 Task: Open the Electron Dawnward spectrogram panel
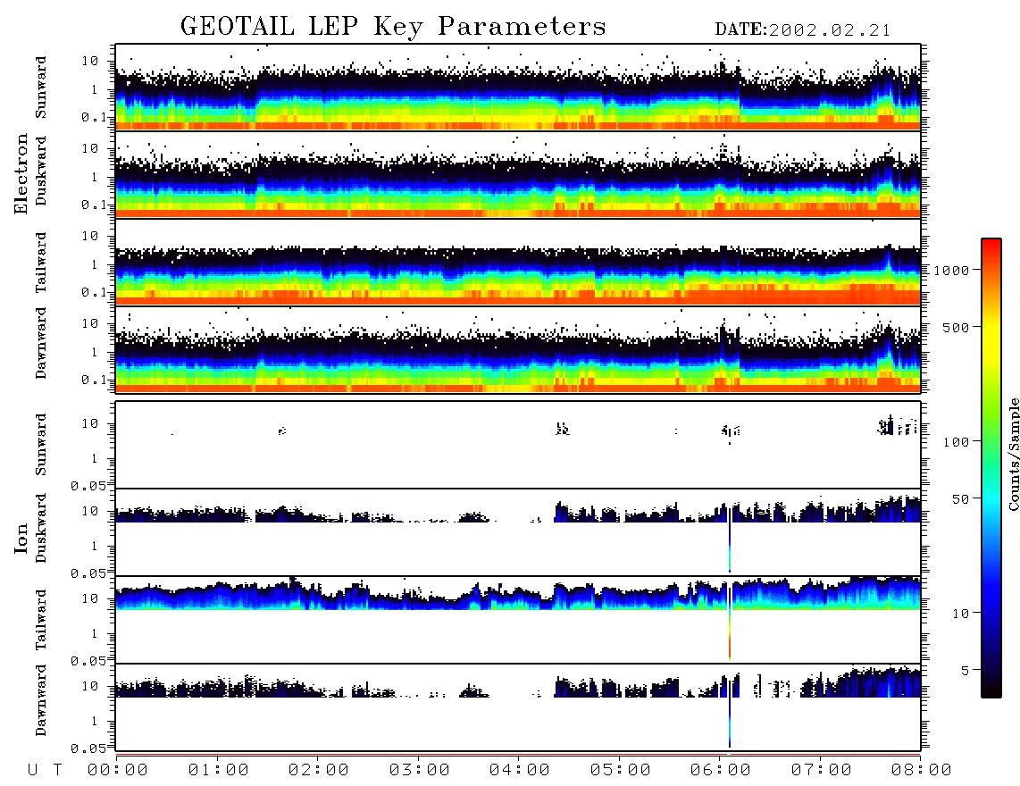click(x=518, y=349)
